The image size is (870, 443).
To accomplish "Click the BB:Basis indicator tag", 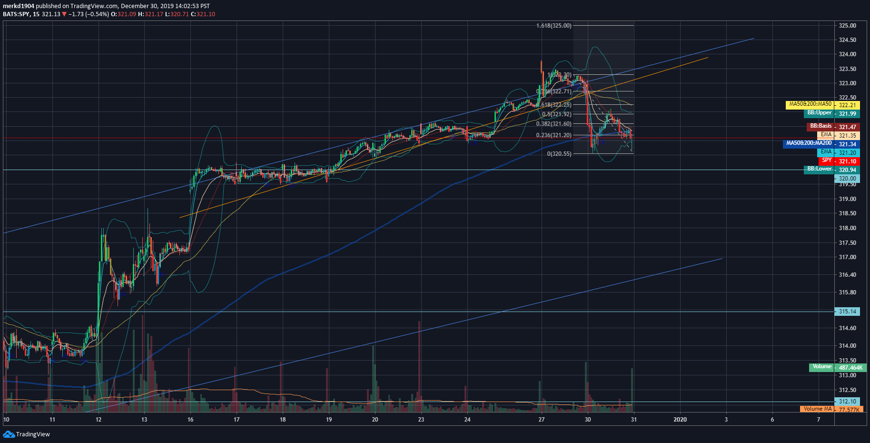I will (x=821, y=126).
